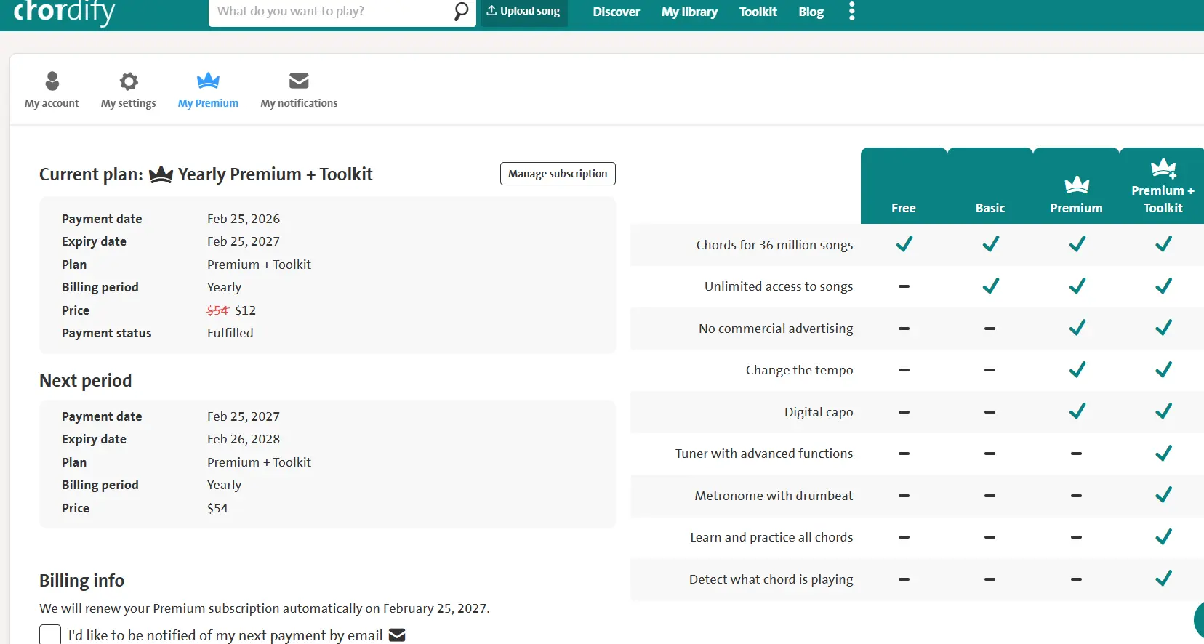Open the Discover menu

(x=617, y=12)
